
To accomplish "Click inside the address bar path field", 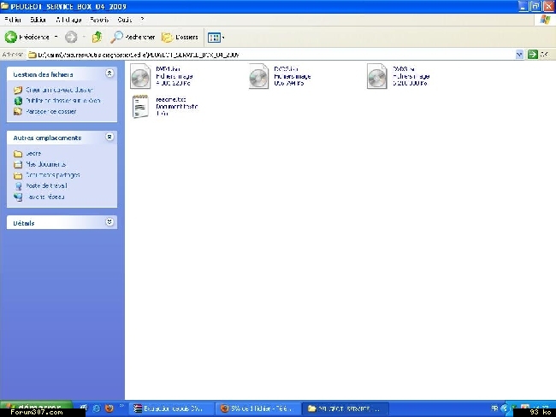I will (270, 55).
